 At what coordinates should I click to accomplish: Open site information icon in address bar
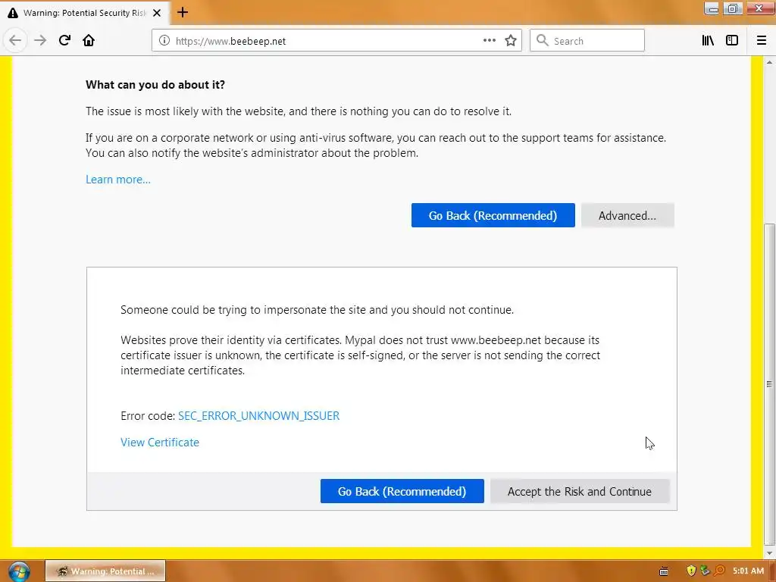[164, 41]
